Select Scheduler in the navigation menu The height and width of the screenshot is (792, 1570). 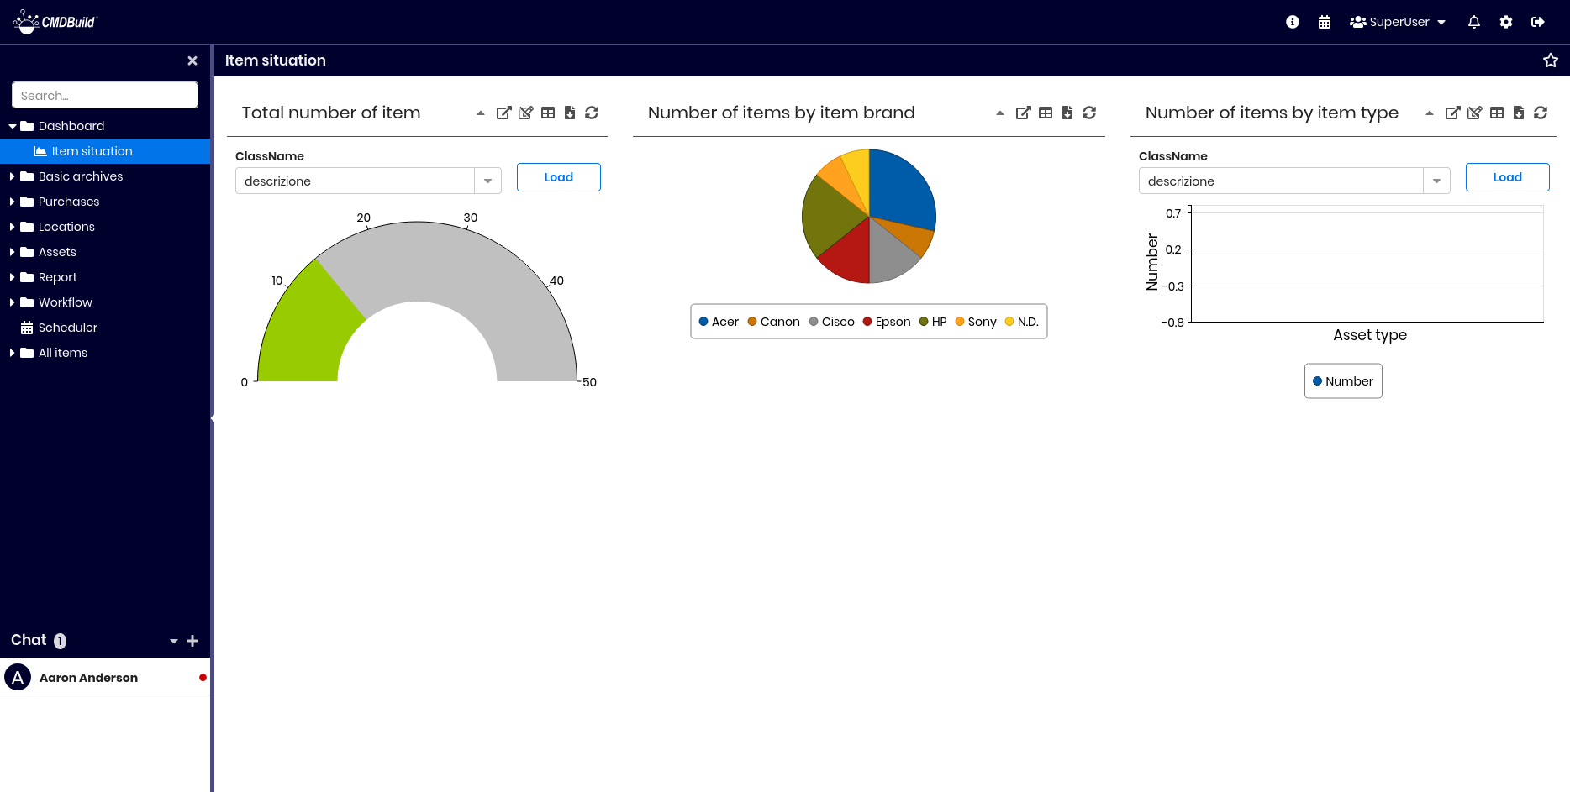point(67,328)
